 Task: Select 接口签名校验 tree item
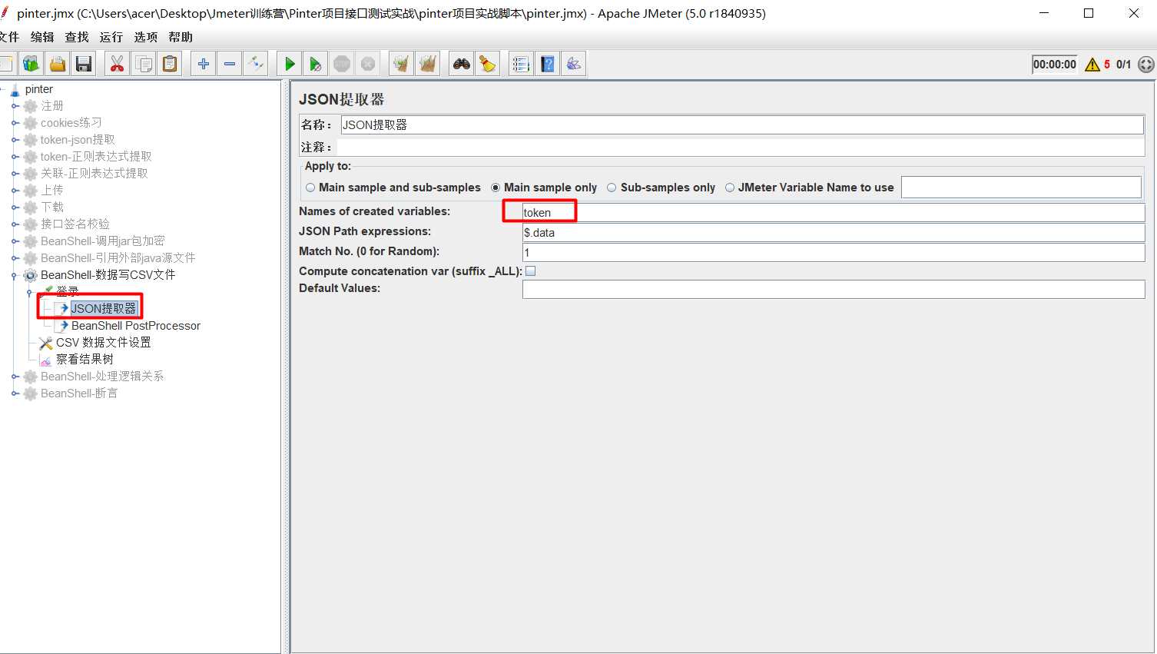[x=75, y=224]
